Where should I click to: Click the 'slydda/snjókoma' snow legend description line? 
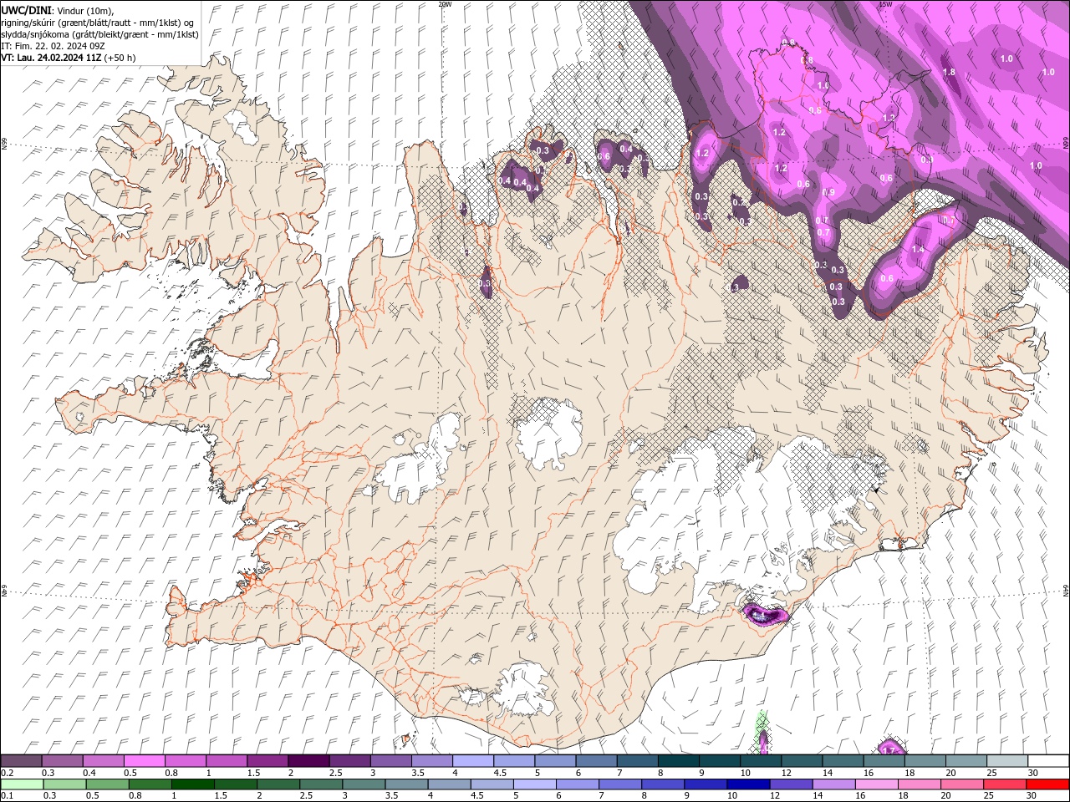[x=99, y=34]
